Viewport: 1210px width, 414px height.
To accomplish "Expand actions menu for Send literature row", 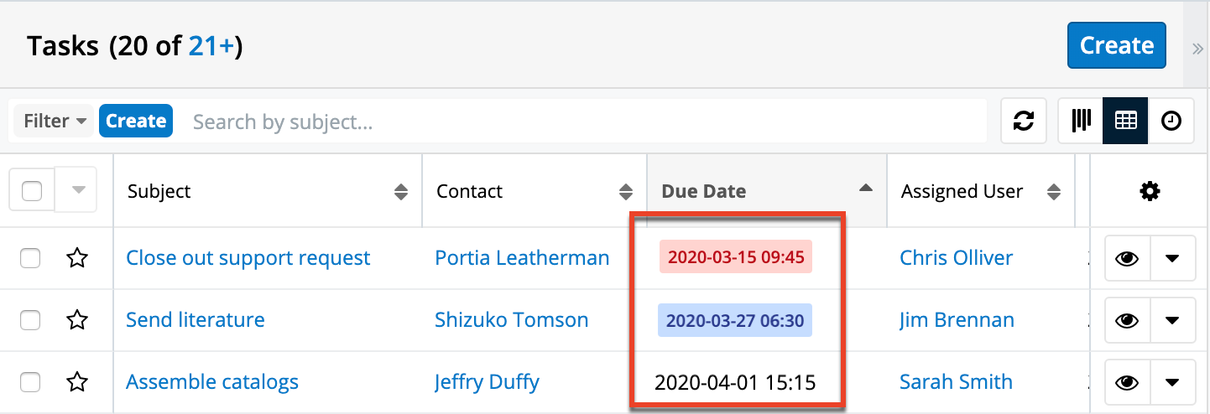I will (1172, 320).
